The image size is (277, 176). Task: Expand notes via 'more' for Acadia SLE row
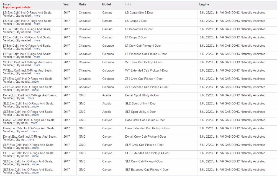[x=35, y=107]
